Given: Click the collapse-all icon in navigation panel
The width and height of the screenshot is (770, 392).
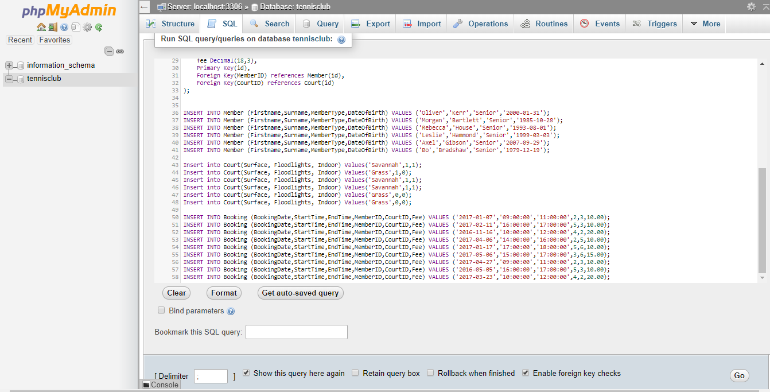Looking at the screenshot, I should click(109, 51).
